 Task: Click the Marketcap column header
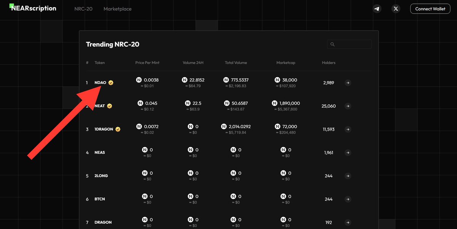pyautogui.click(x=286, y=63)
